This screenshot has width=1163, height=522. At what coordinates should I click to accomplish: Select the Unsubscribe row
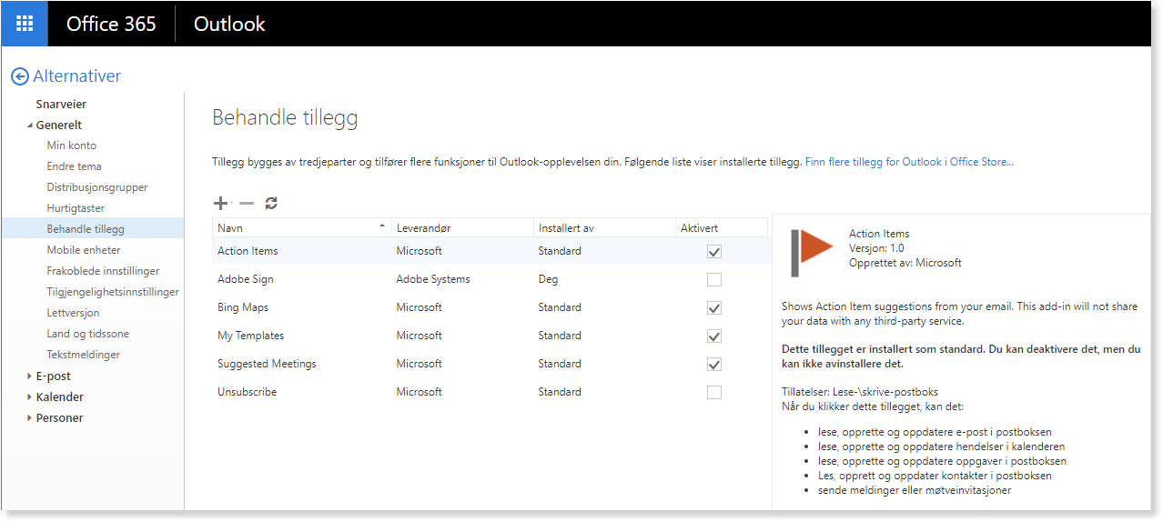pos(490,392)
